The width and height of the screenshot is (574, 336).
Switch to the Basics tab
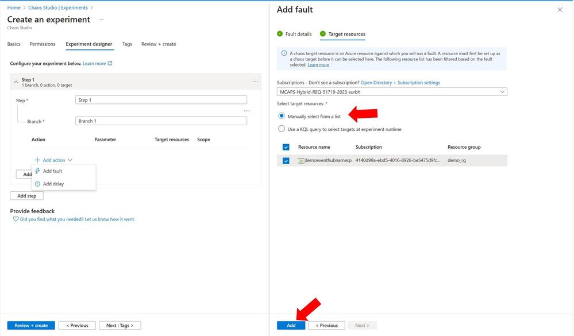14,44
